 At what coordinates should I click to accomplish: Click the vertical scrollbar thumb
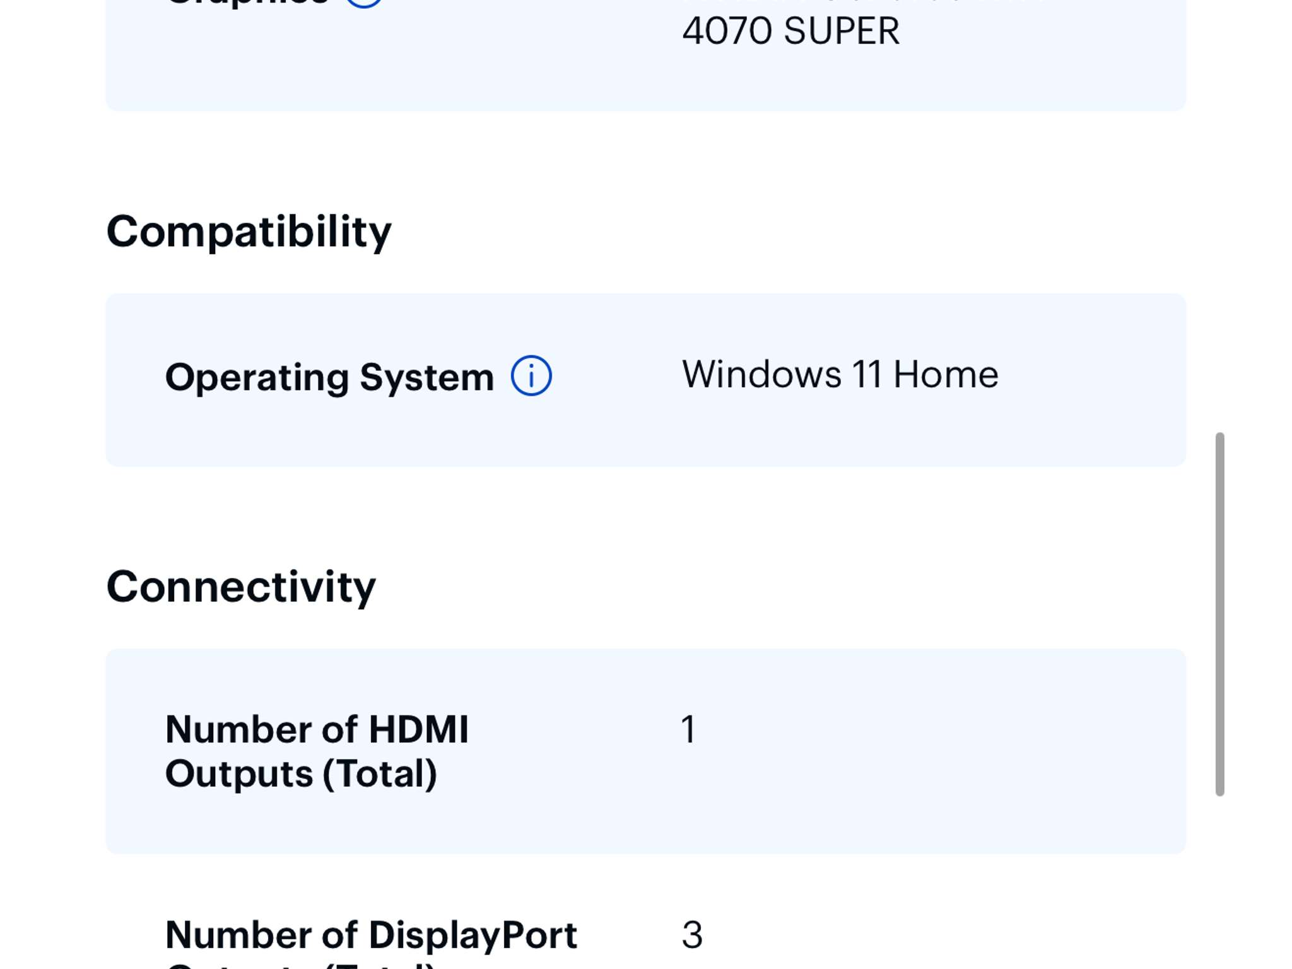tap(1219, 614)
